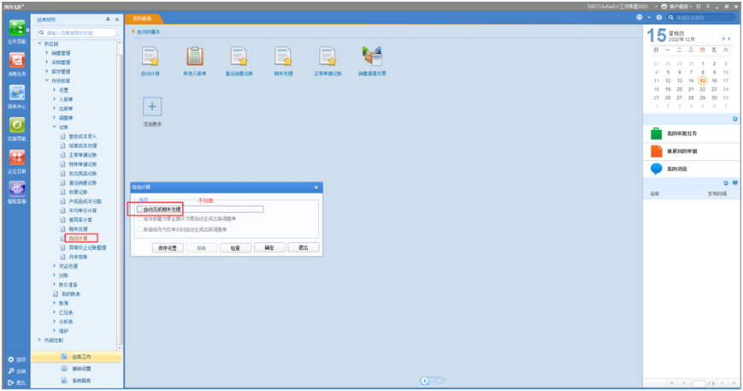
Task: Collapse the 存货核算 tree node
Action: [47, 80]
